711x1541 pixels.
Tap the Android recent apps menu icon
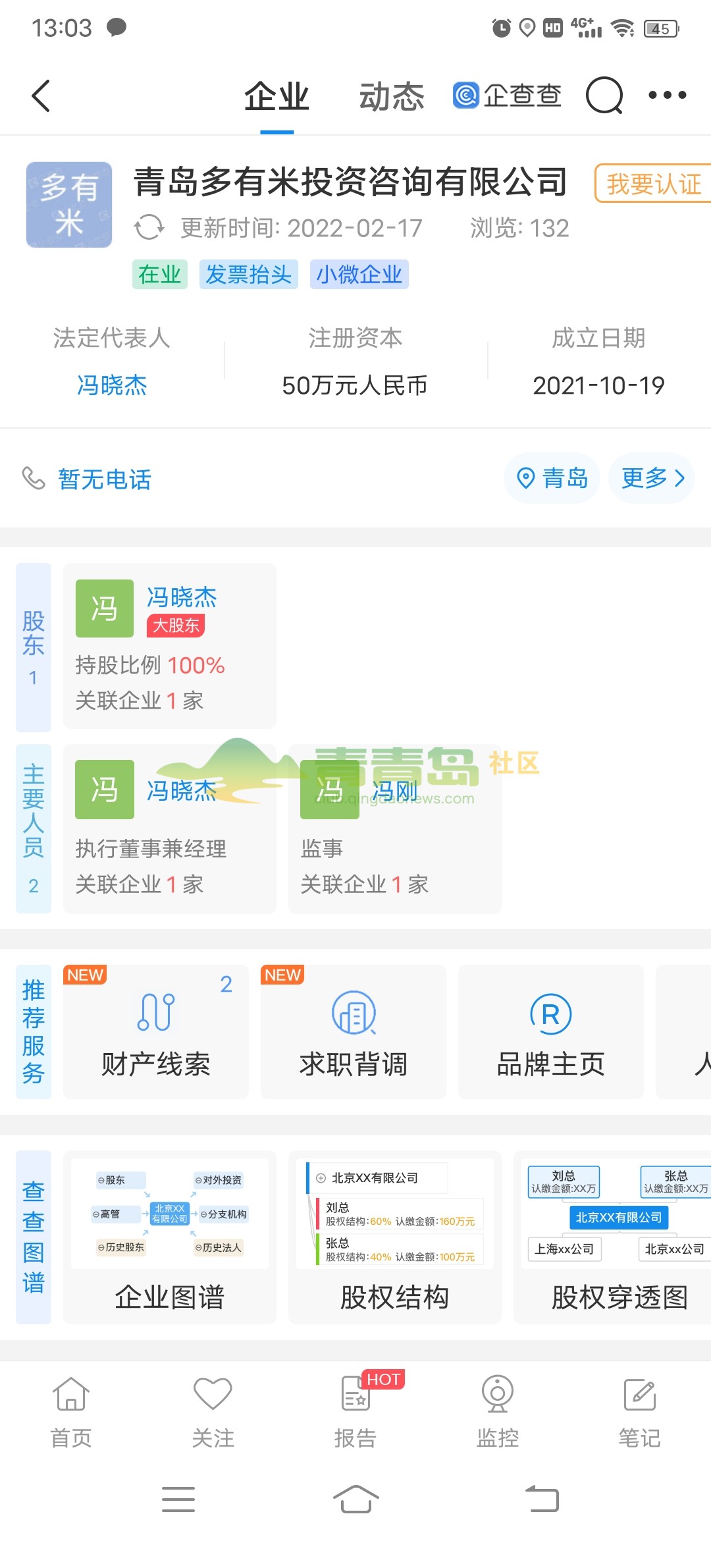178,1500
